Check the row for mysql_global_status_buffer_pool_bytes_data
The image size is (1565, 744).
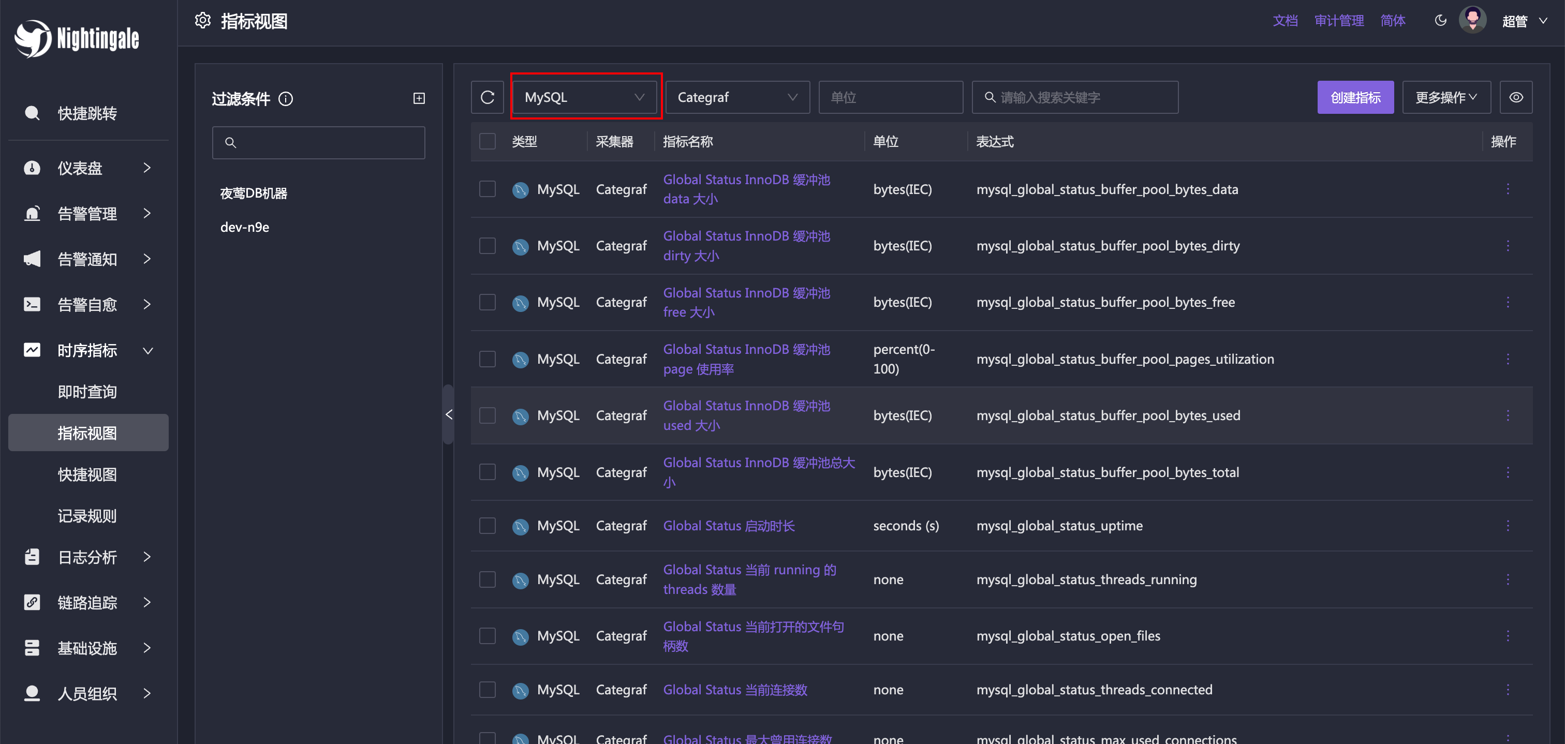[x=487, y=189]
